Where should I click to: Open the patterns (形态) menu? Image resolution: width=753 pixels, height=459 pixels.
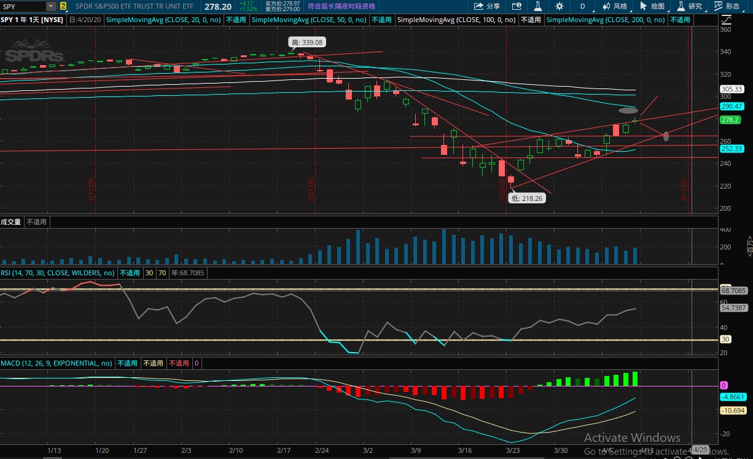pos(727,6)
